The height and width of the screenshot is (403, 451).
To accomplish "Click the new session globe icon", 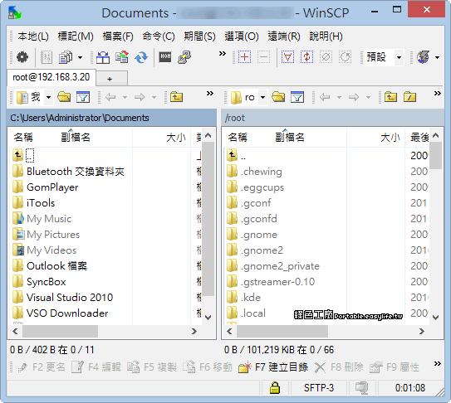I will 424,57.
